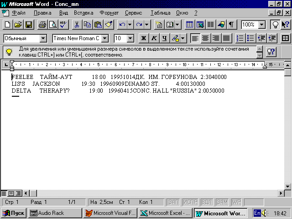Expand the Times New Roman font list
This screenshot has height=219, width=292.
(x=105, y=38)
